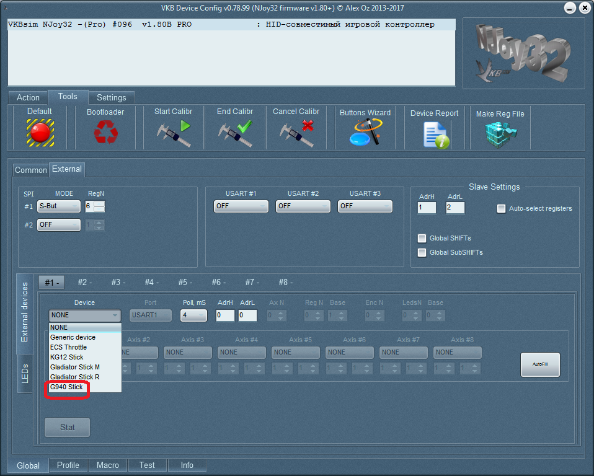Click the Stat button
Viewport: 594px width, 476px height.
68,428
